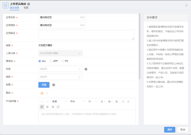
Task: Select the ALL compatibility radio
Action: (40, 61)
